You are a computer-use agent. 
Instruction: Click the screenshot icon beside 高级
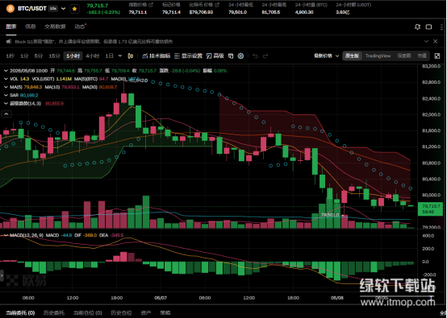pos(231,56)
